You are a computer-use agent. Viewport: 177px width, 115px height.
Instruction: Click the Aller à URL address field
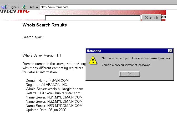108,7
